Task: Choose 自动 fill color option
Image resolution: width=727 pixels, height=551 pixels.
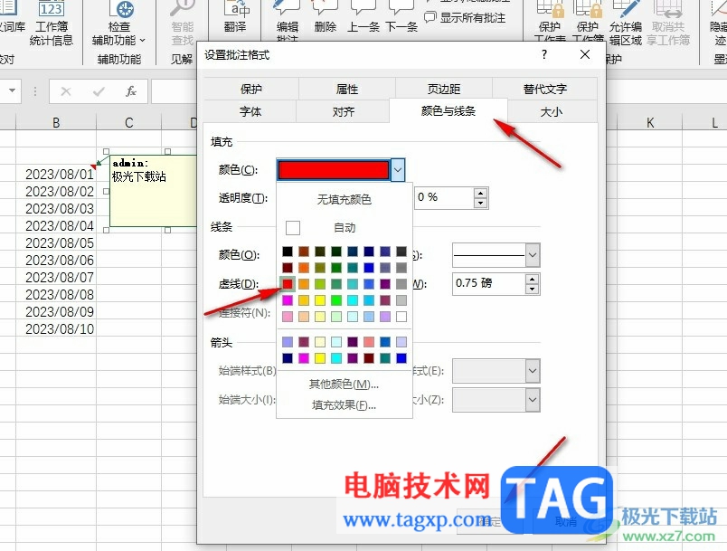Action: pos(344,228)
